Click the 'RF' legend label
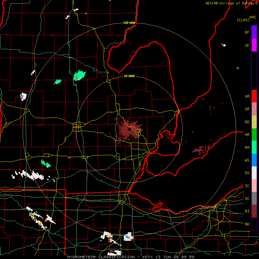Image resolution: width=259 pixels, height=259 pixels. click(247, 32)
